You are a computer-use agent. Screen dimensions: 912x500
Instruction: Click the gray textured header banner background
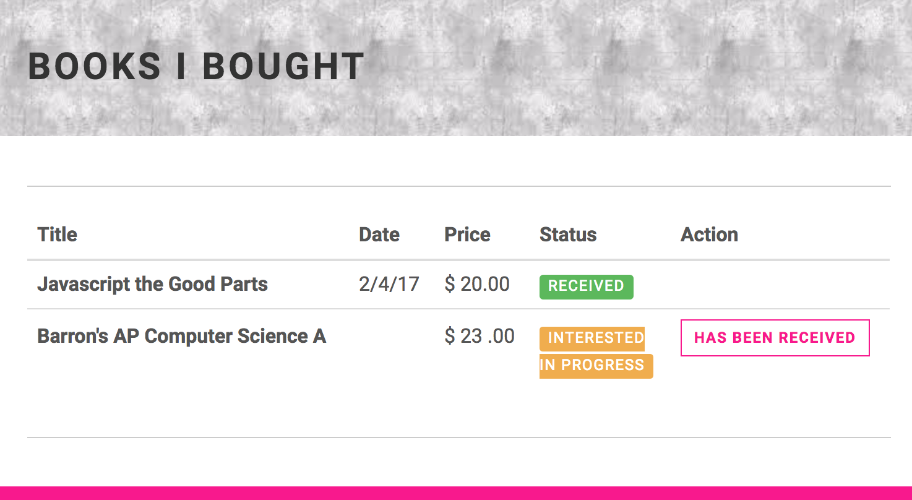pos(619,68)
